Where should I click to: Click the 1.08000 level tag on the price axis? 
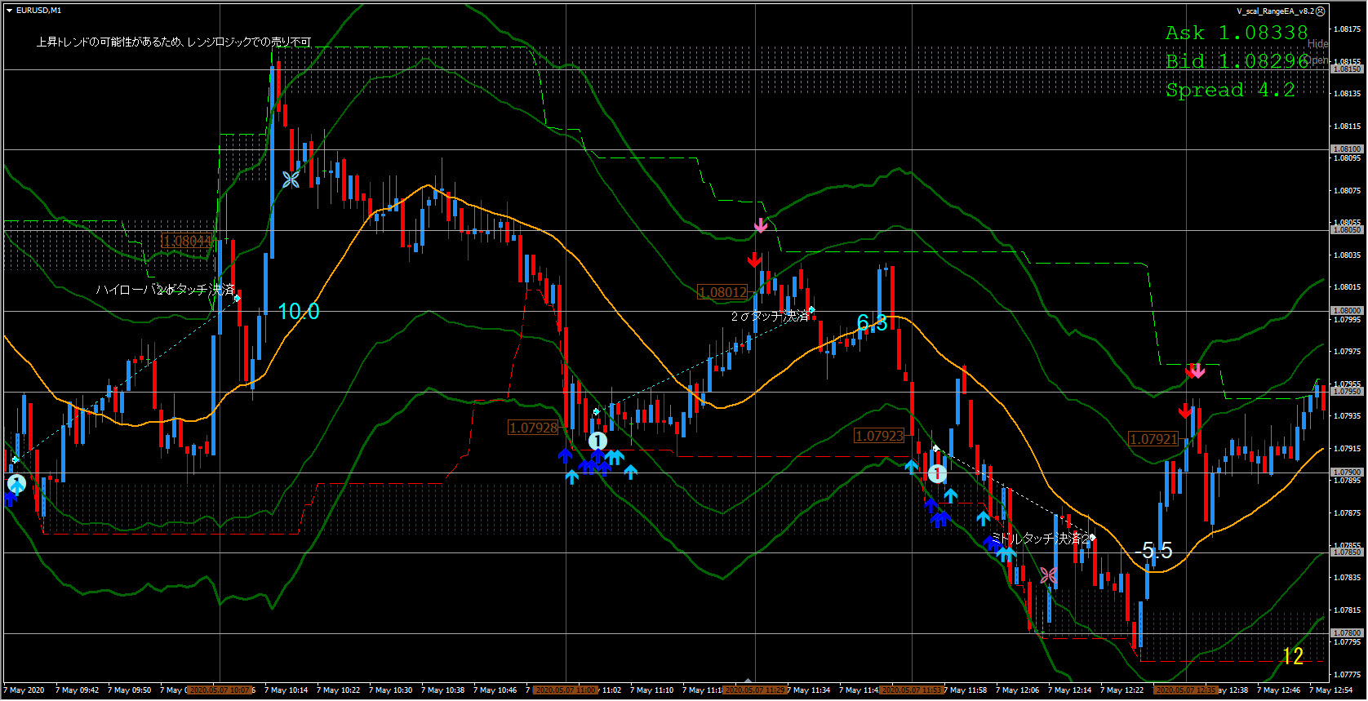point(1347,311)
